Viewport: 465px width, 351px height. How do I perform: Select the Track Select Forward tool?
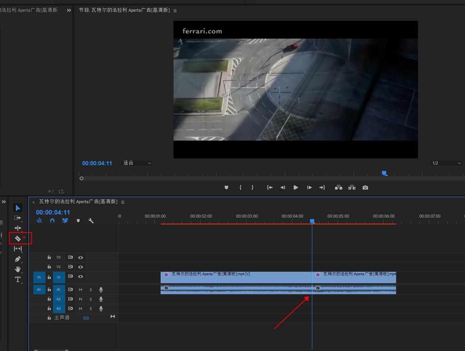[x=18, y=218]
